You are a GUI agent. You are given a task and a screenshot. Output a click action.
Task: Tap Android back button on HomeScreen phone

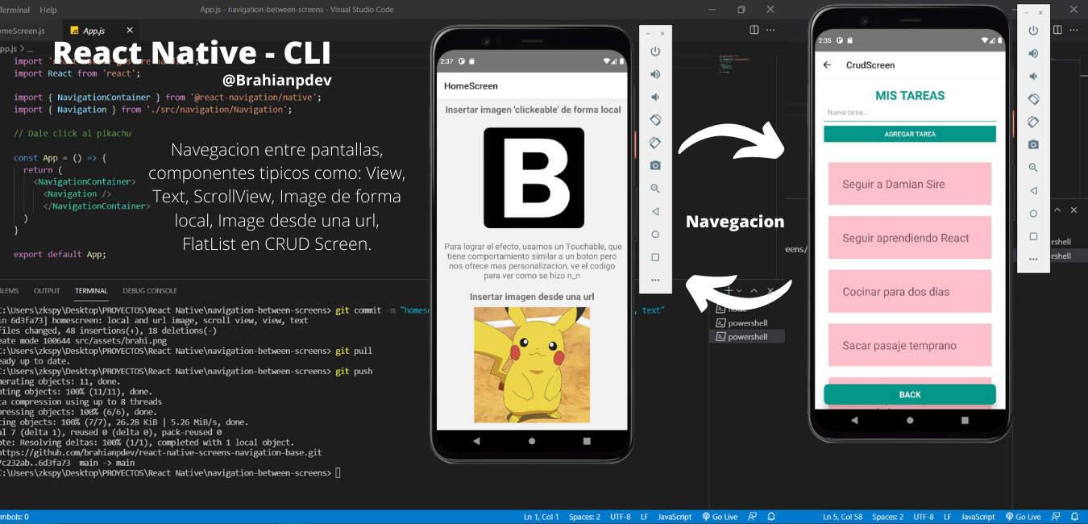point(476,441)
